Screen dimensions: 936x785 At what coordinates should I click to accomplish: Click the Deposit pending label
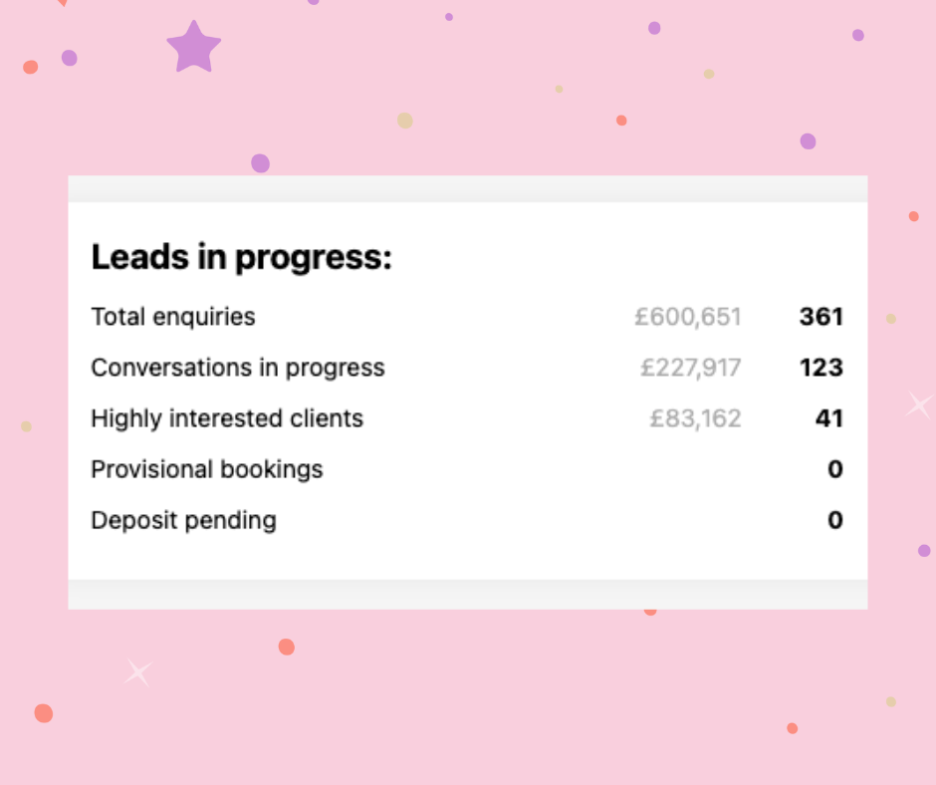click(183, 520)
